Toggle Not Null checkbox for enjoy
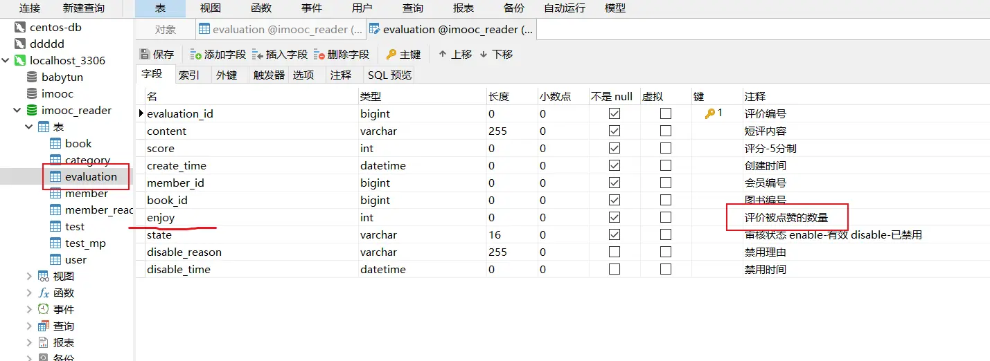 [614, 217]
